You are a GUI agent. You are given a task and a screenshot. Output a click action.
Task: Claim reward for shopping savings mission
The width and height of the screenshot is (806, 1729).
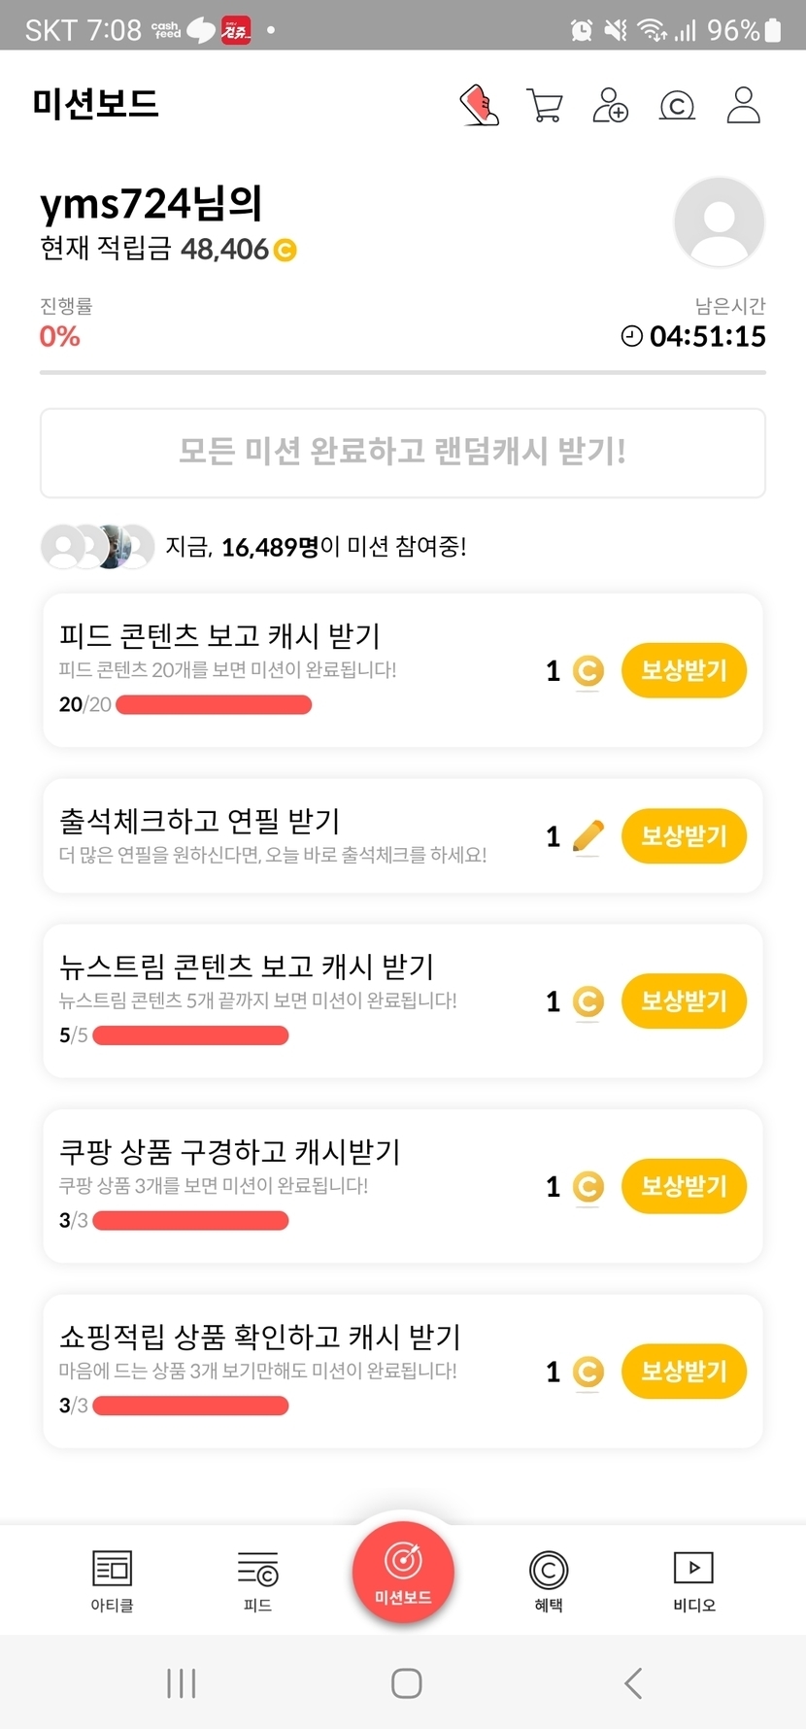[x=684, y=1372]
